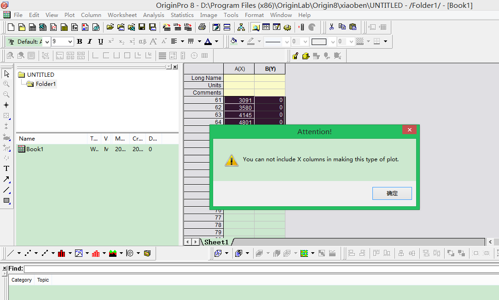Image resolution: width=499 pixels, height=300 pixels.
Task: Open the Default font name dropdown
Action: click(47, 42)
